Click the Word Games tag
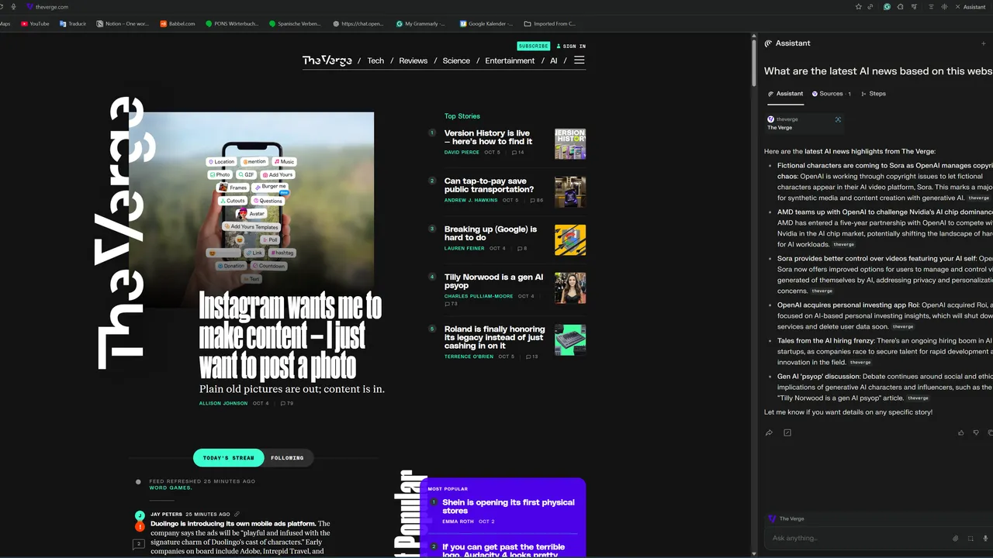Viewport: 993px width, 558px height. pyautogui.click(x=171, y=488)
